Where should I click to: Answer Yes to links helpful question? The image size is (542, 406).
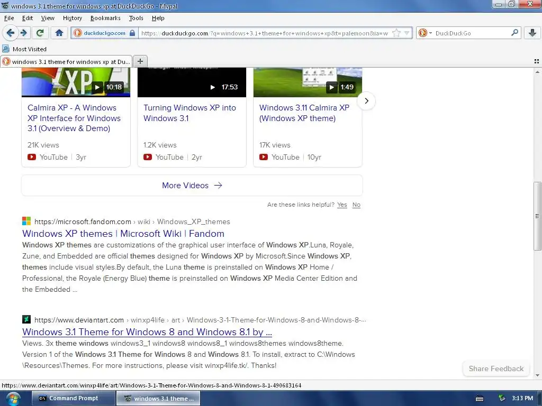pyautogui.click(x=342, y=205)
